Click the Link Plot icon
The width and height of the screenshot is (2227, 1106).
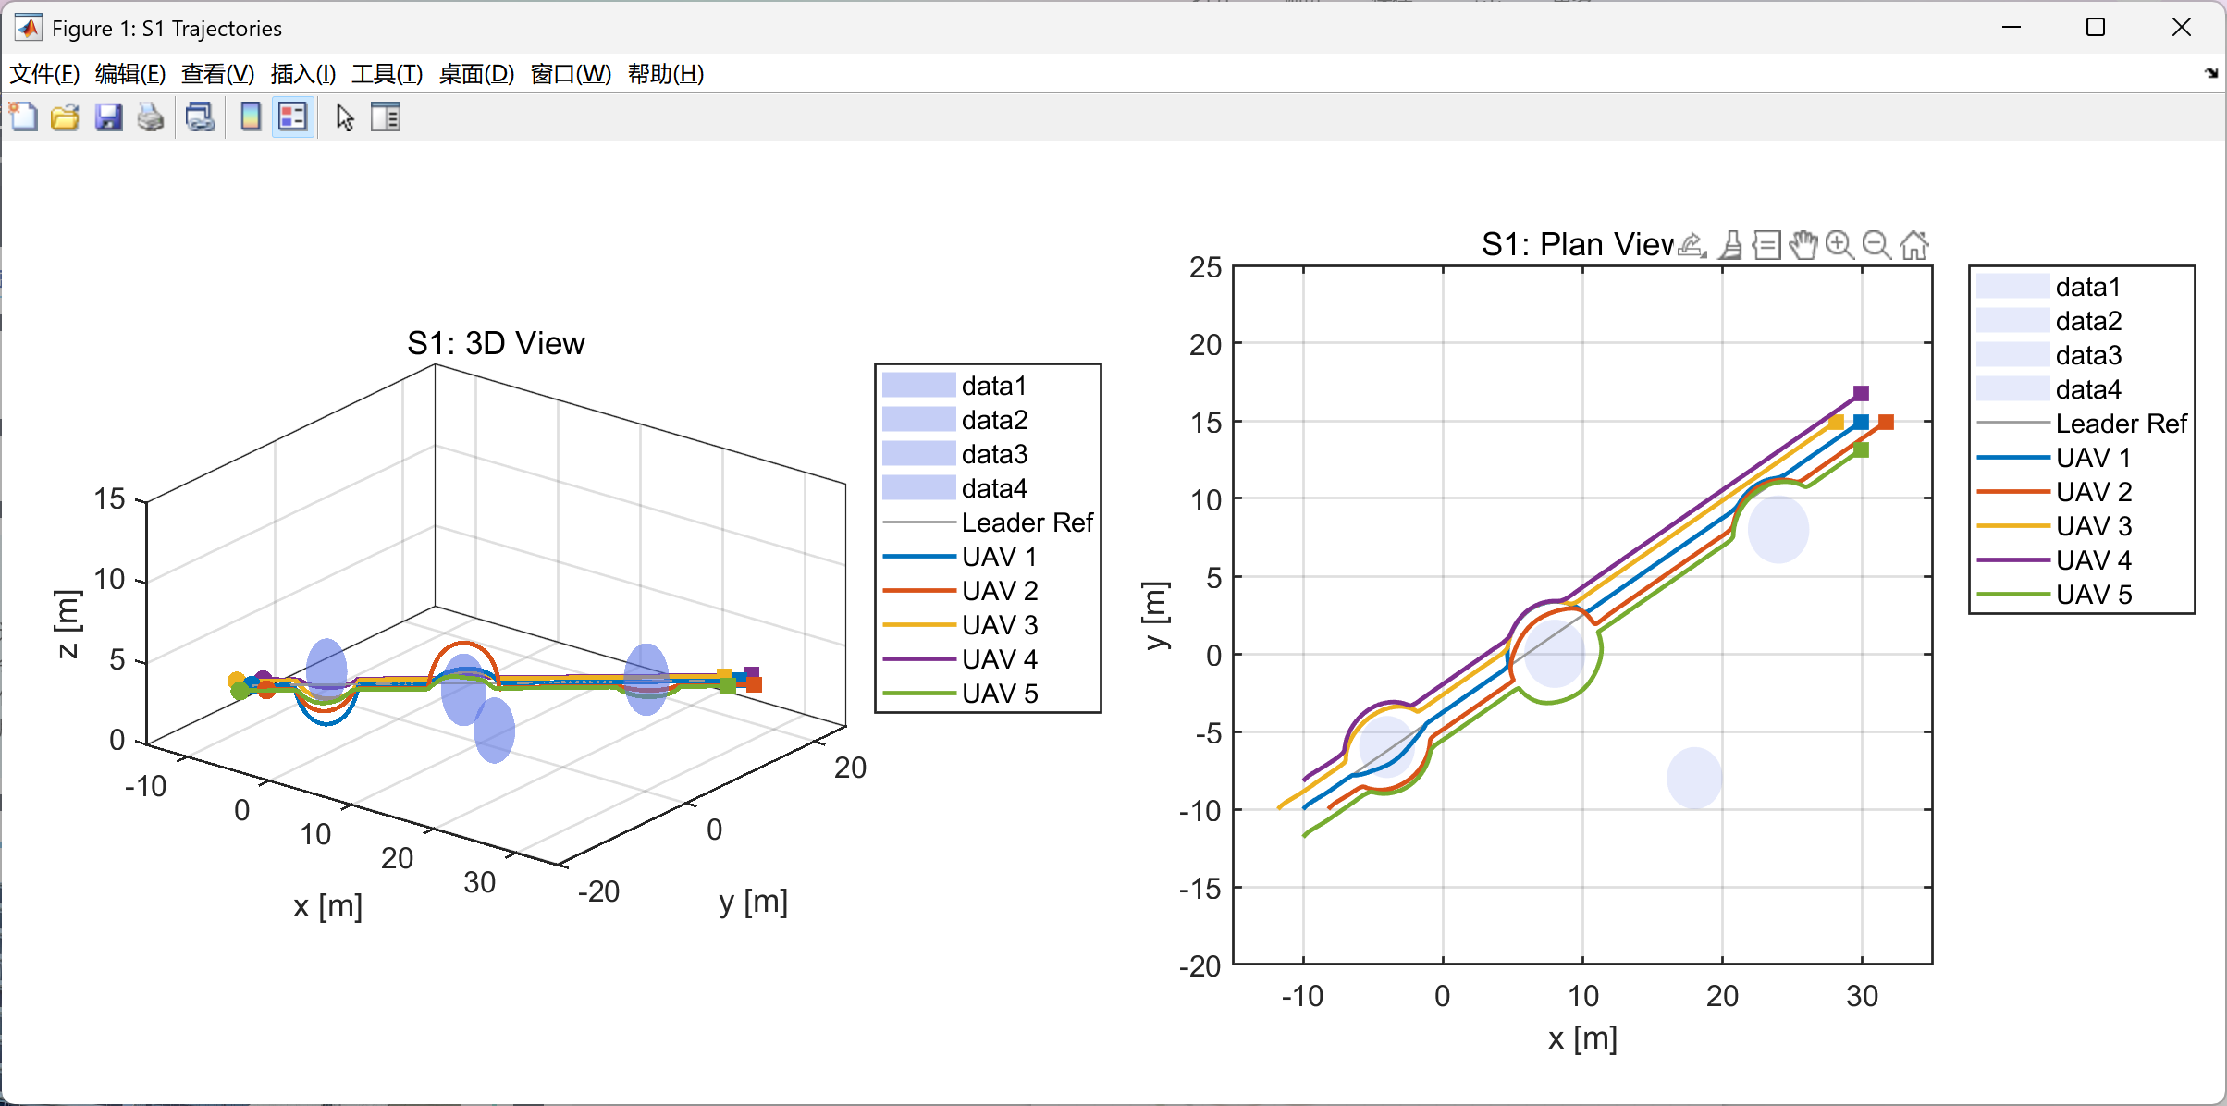click(x=200, y=117)
